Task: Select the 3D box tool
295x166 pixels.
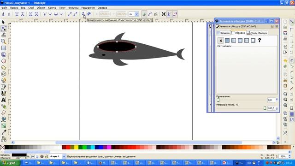Action: tap(3, 54)
